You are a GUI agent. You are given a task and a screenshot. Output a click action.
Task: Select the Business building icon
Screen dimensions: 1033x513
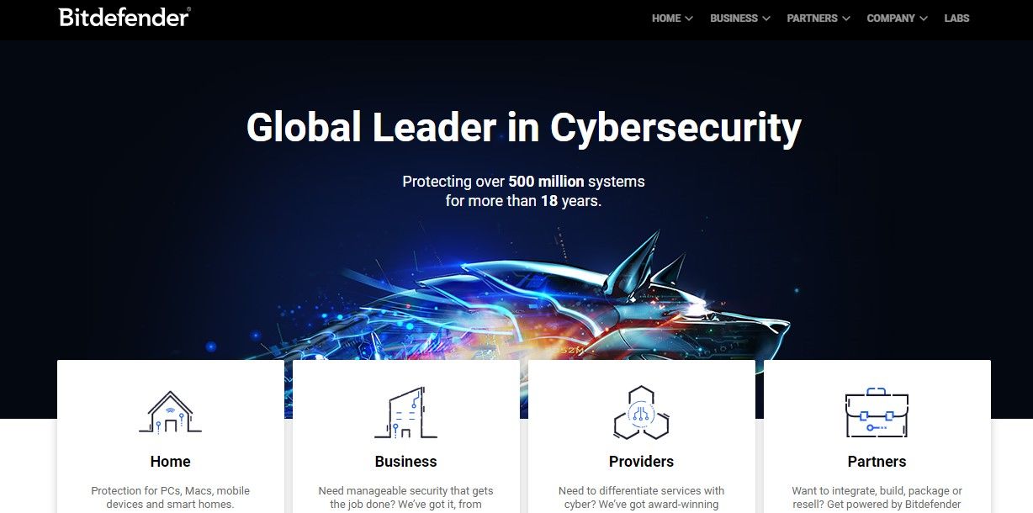(405, 412)
